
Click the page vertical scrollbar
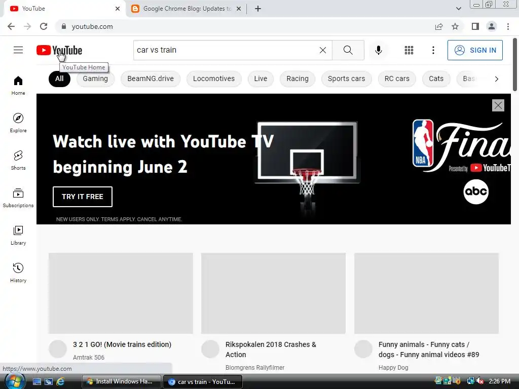point(515,64)
